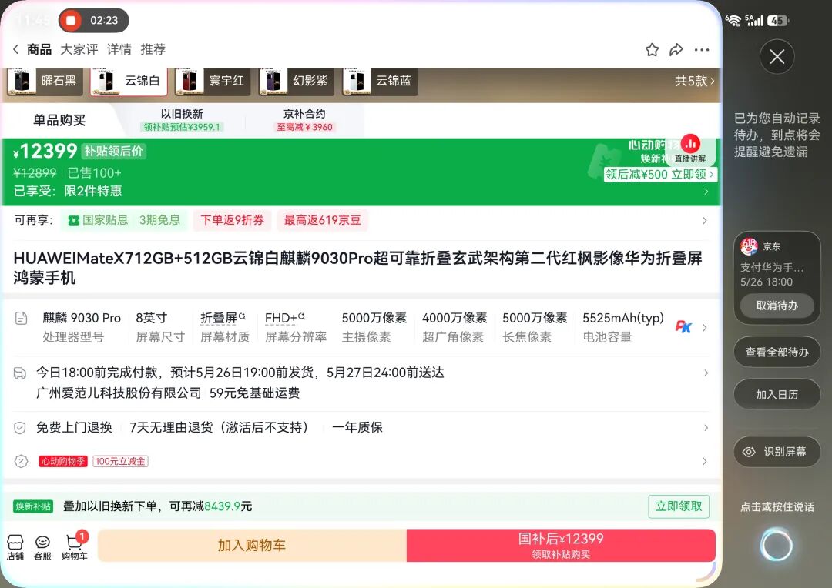Click 查看全部待办 button
This screenshot has height=588, width=832.
777,352
